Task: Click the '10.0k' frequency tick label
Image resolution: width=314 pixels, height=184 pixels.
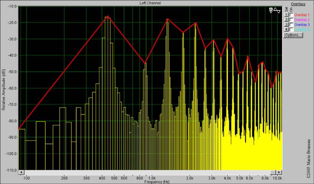Action: point(277,178)
